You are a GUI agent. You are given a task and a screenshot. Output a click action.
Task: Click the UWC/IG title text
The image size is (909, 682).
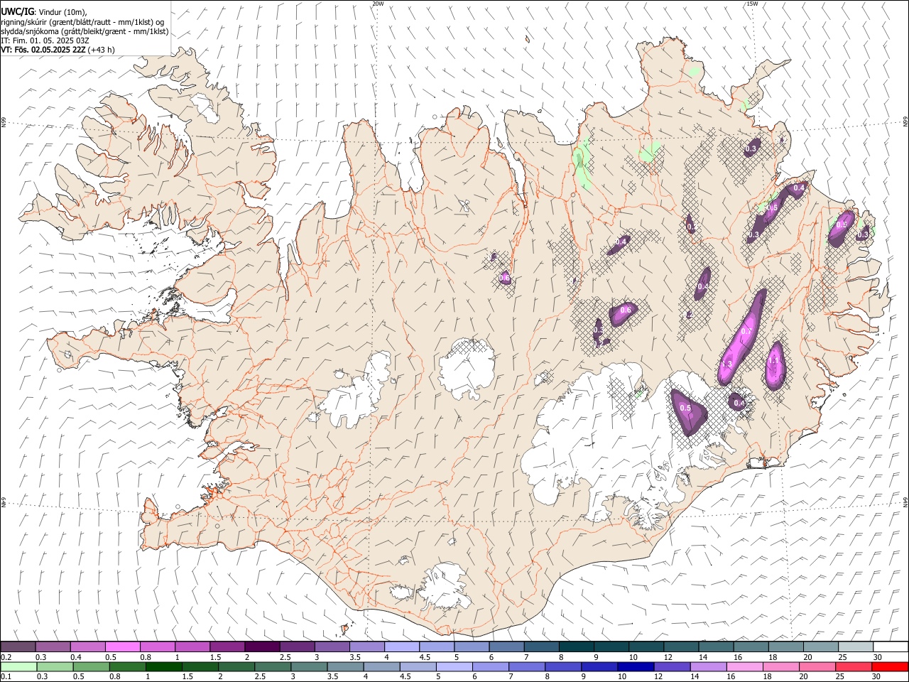(17, 11)
